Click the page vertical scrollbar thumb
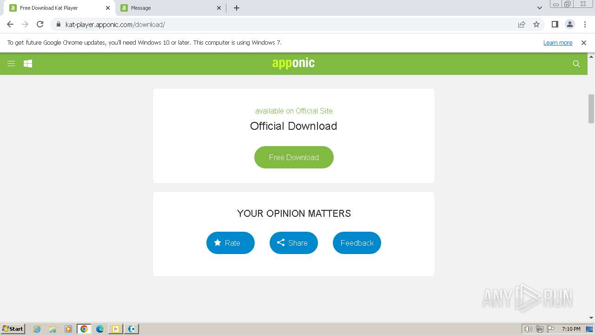Viewport: 595px width, 335px height. [591, 108]
